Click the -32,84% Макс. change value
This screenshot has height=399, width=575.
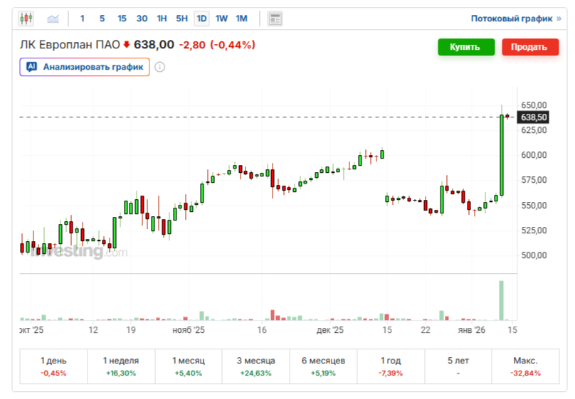pos(525,373)
